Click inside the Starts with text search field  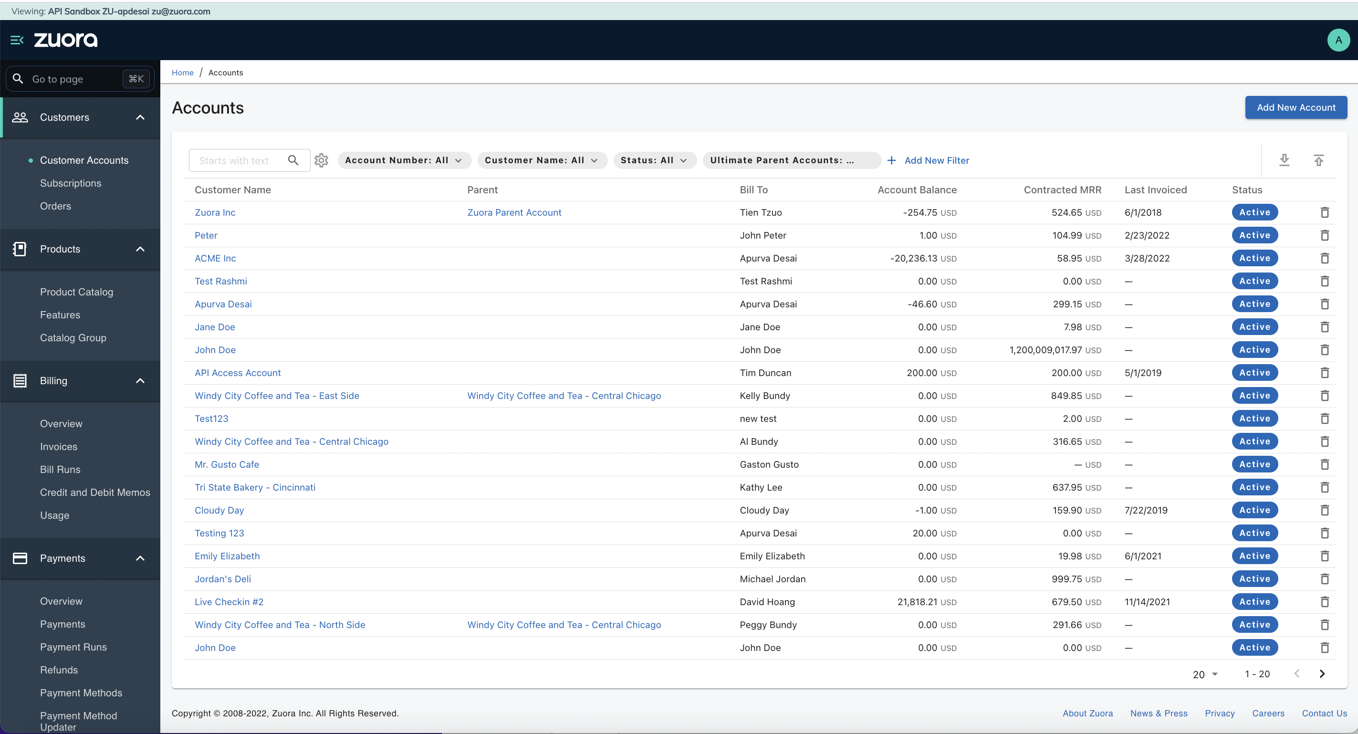[x=240, y=160]
